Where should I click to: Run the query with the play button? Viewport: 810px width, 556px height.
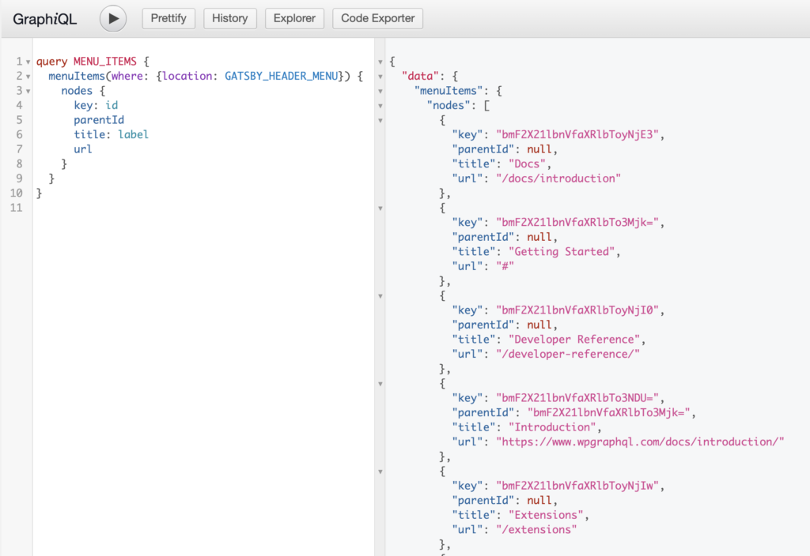coord(112,18)
